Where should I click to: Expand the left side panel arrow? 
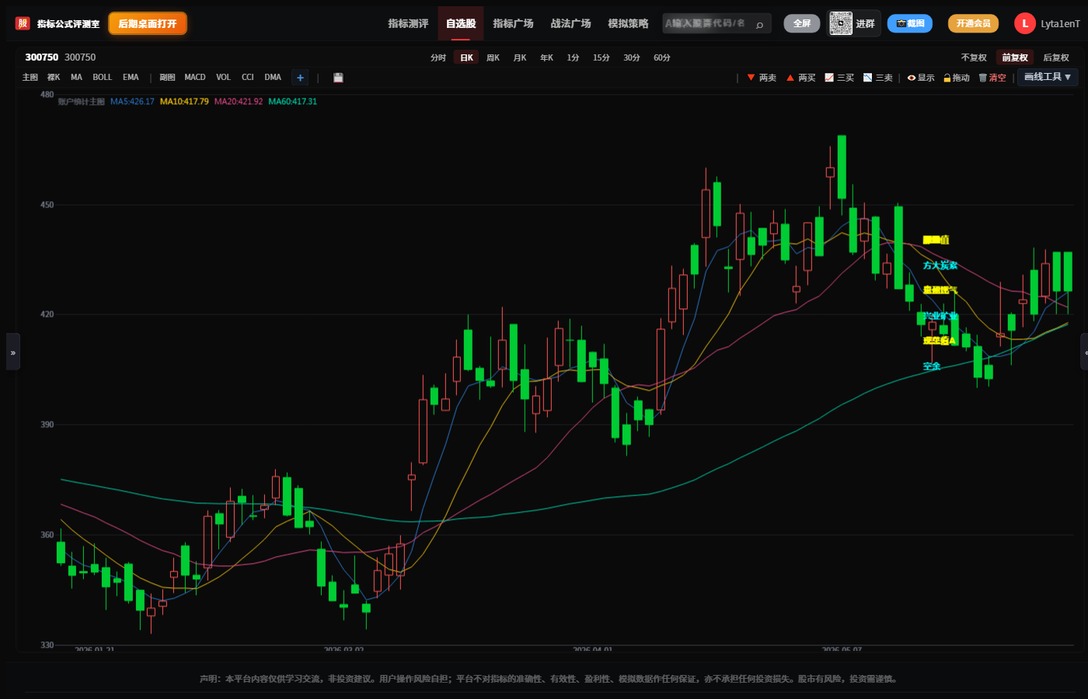(x=12, y=352)
